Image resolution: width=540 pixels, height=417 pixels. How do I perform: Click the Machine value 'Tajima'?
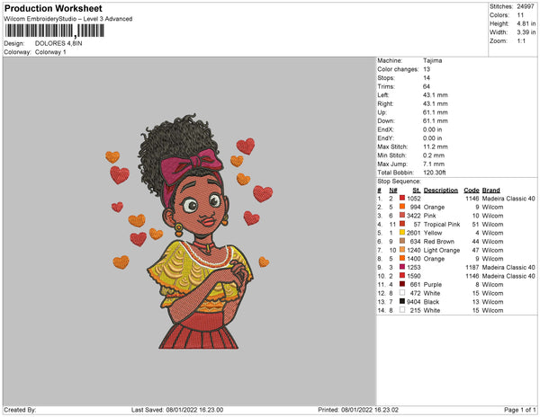coord(433,60)
